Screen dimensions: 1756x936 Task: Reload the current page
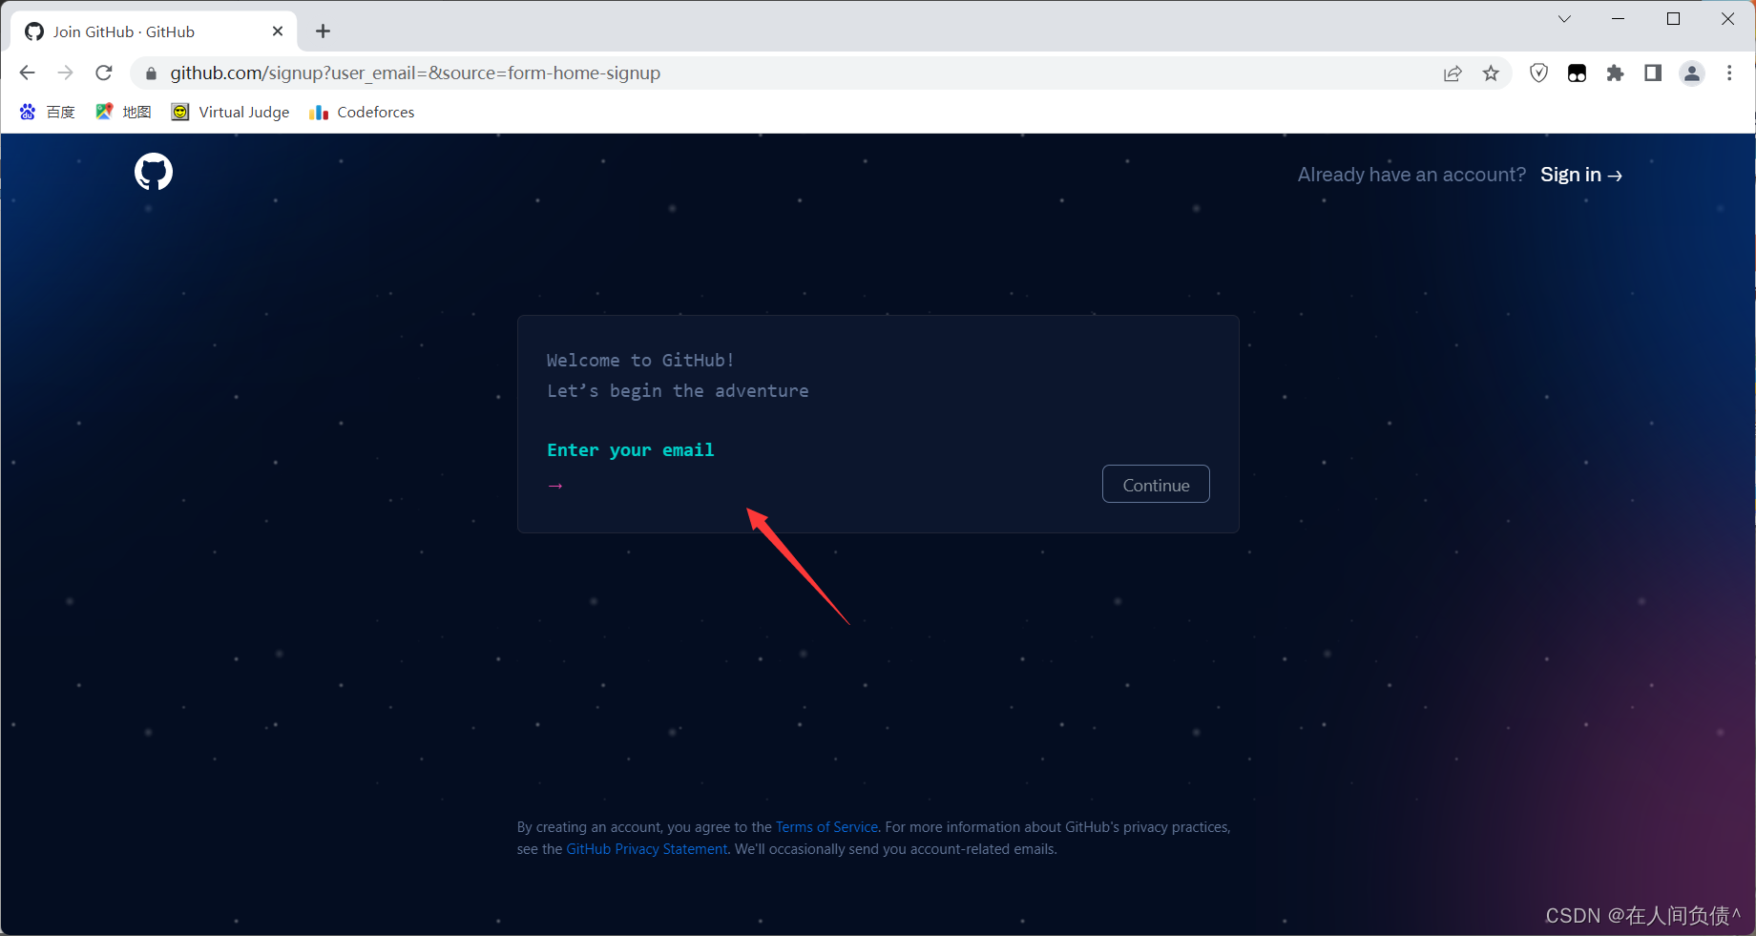pos(104,73)
